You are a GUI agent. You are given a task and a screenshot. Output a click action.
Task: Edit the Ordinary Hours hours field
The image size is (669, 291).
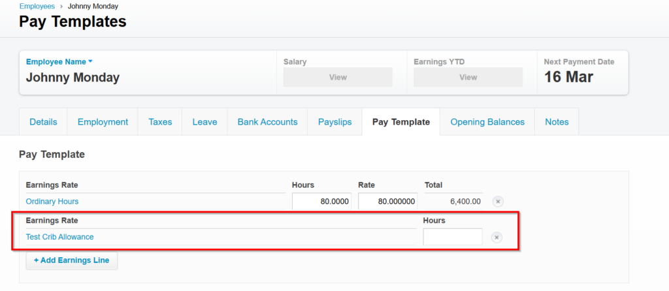pyautogui.click(x=321, y=202)
